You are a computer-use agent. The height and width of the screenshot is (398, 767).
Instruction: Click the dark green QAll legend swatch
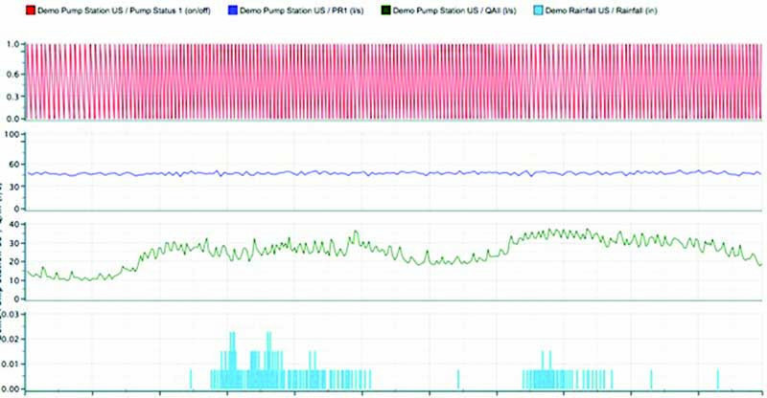point(386,11)
